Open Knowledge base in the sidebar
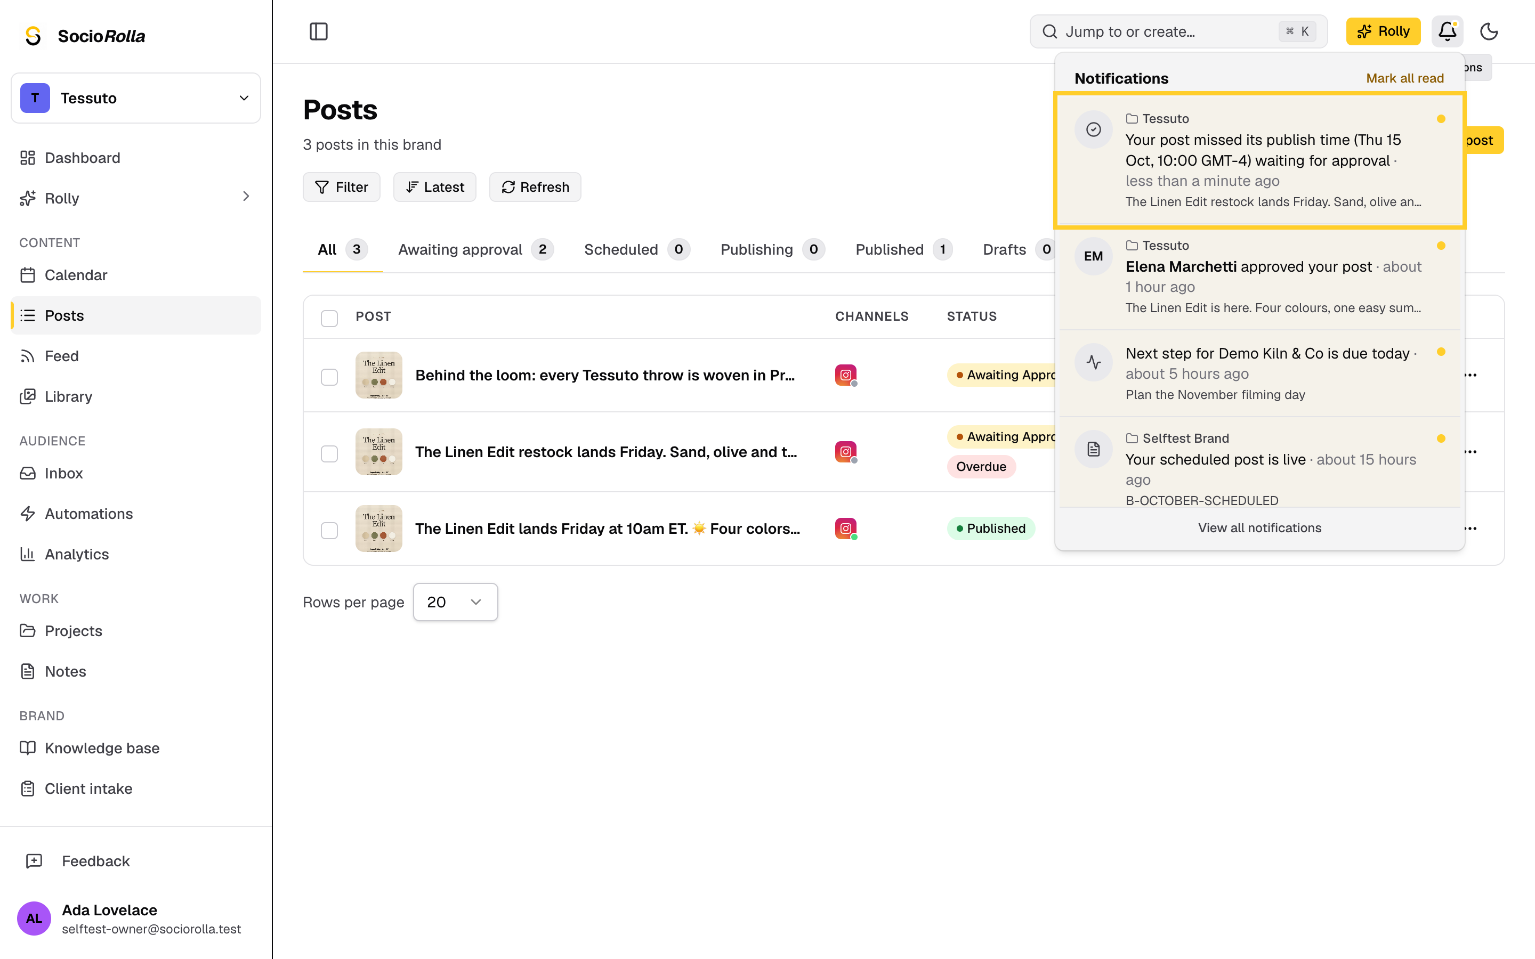Viewport: 1535px width, 959px height. [136, 748]
